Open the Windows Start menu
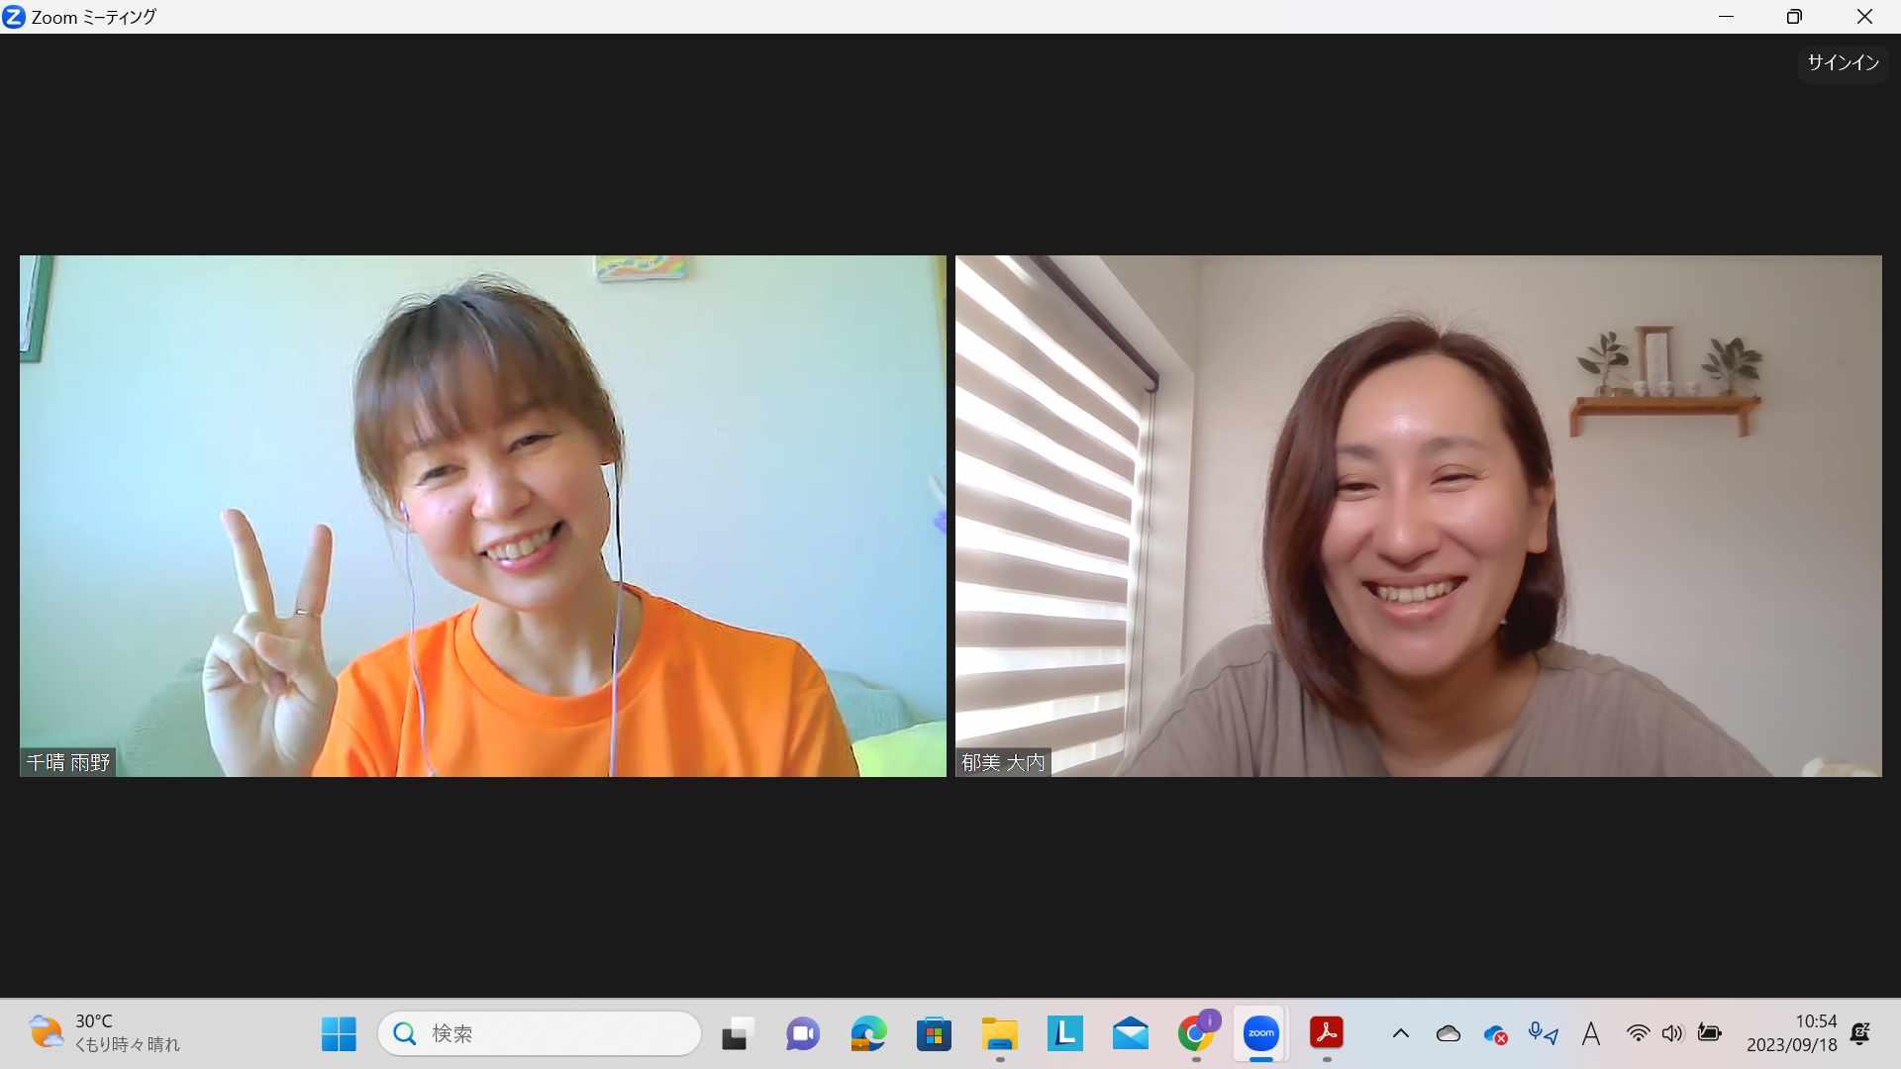The image size is (1901, 1069). coord(339,1033)
